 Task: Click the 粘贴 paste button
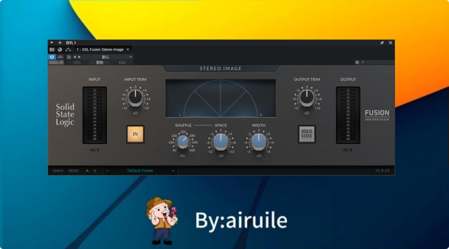(122, 62)
